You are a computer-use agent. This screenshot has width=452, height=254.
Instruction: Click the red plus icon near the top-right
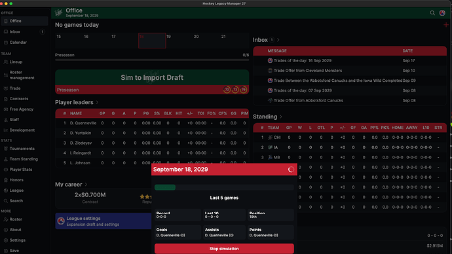point(446,25)
